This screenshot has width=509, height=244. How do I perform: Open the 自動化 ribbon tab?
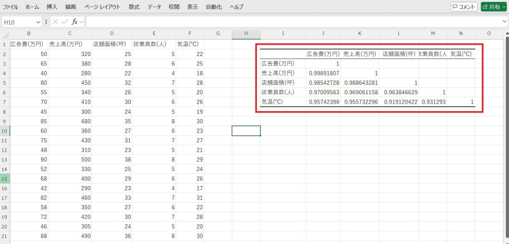point(214,7)
